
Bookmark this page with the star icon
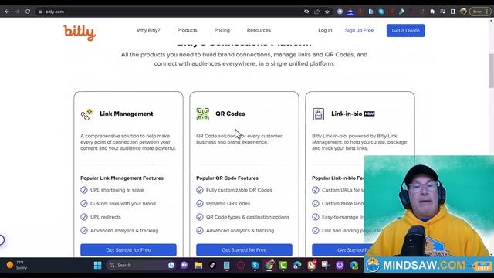point(327,12)
